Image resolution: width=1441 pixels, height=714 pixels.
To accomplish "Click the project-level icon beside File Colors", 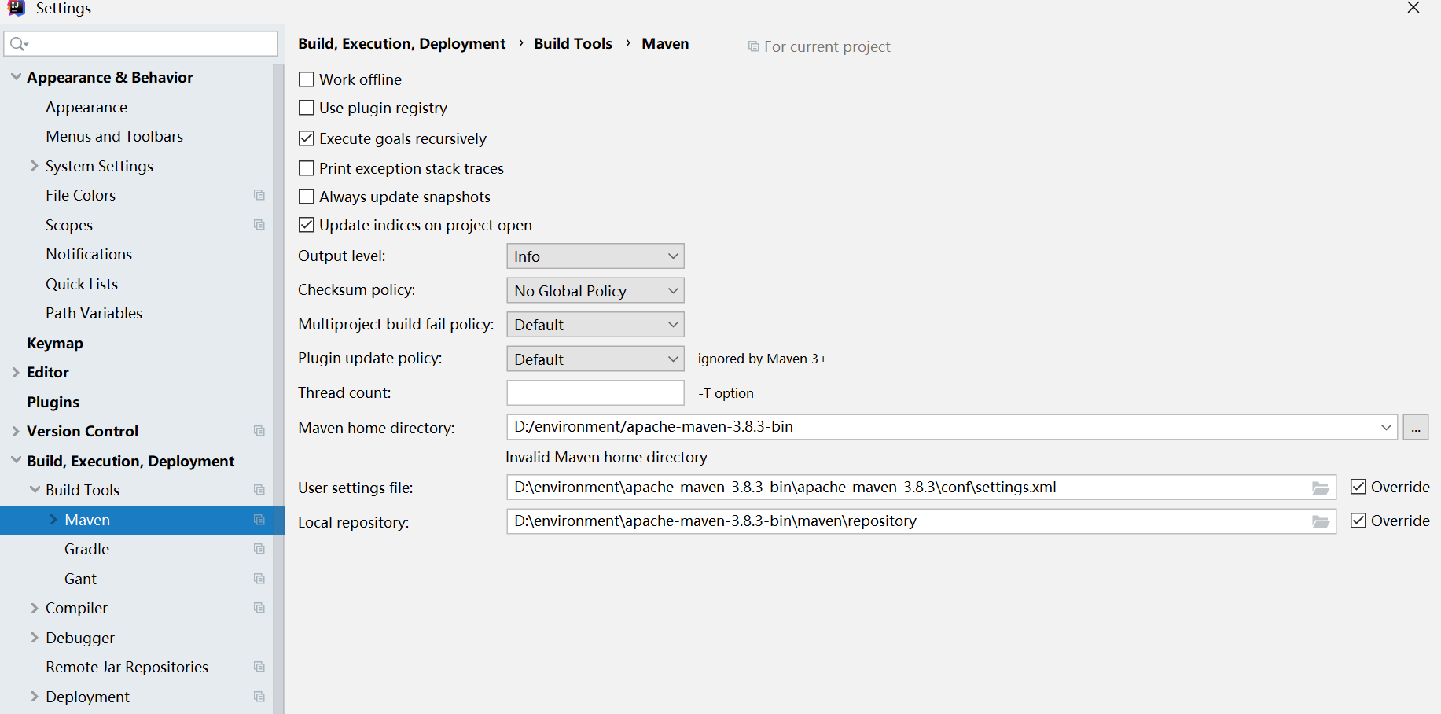I will coord(259,195).
